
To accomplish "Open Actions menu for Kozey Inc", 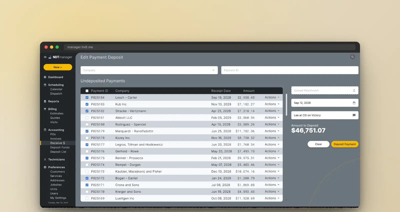I will (272, 138).
